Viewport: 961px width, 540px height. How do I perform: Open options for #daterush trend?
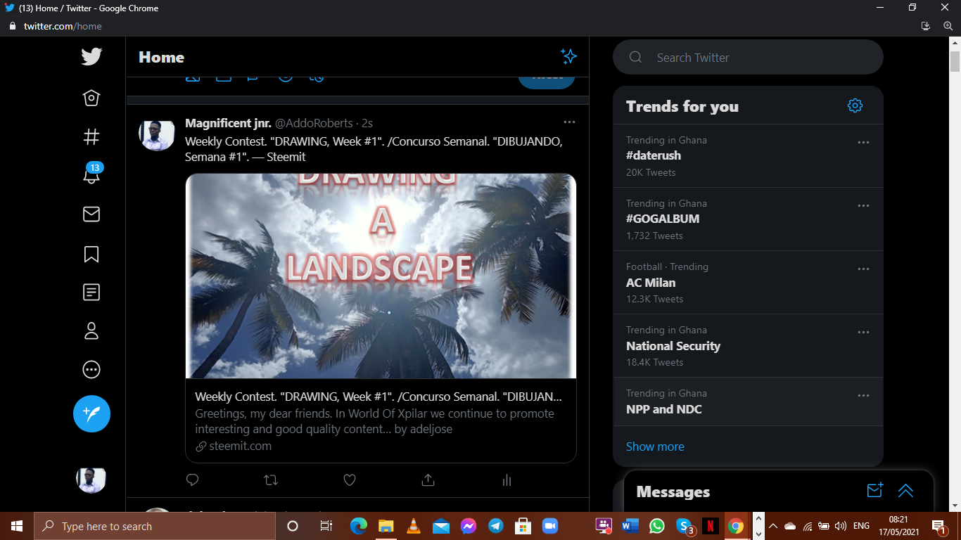click(x=863, y=142)
